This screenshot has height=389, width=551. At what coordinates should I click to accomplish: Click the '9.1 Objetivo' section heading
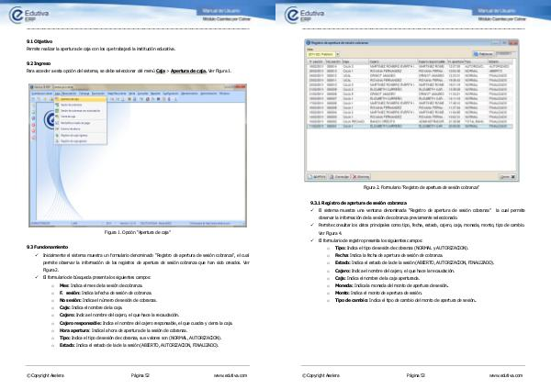point(39,41)
